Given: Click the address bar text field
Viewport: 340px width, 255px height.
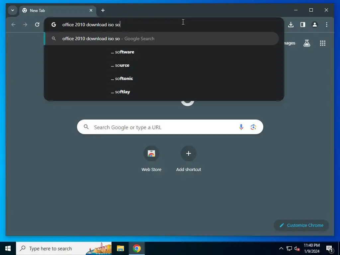Looking at the screenshot, I should (x=164, y=25).
